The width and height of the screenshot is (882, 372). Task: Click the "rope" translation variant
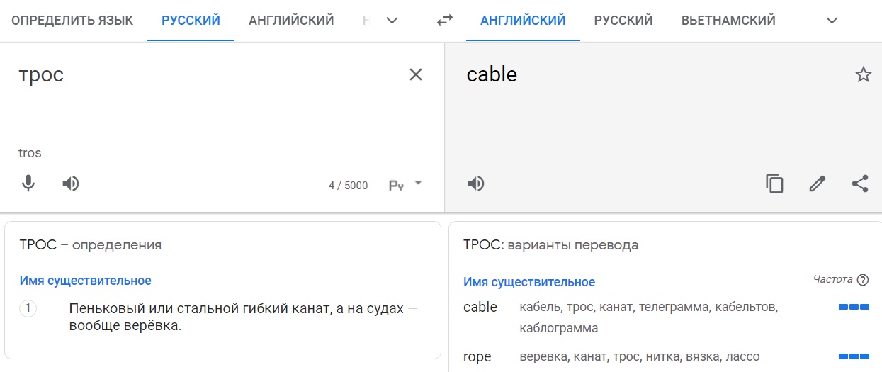pos(477,356)
